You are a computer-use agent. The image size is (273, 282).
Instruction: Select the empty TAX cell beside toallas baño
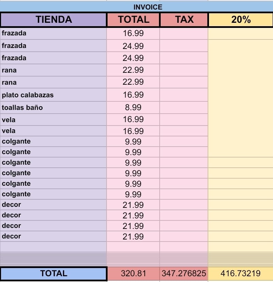click(184, 107)
